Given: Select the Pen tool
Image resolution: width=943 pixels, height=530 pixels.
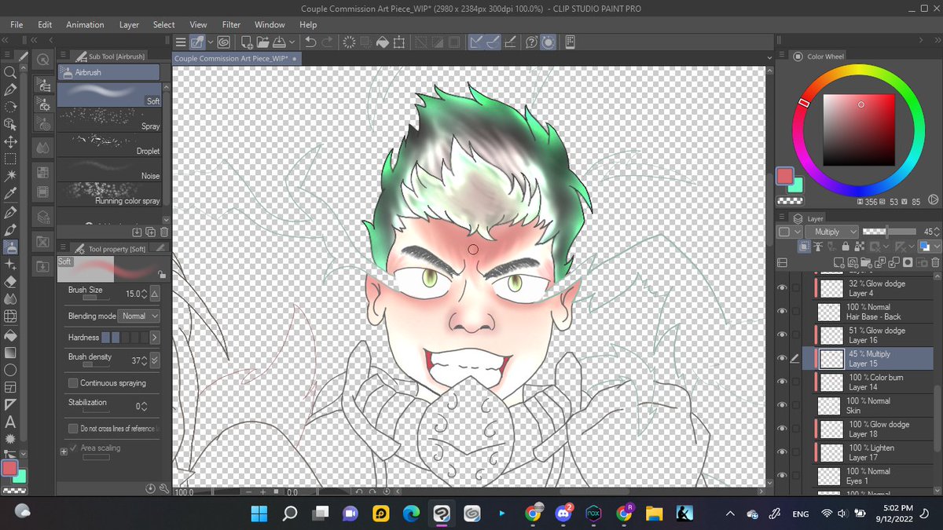Looking at the screenshot, I should (10, 212).
